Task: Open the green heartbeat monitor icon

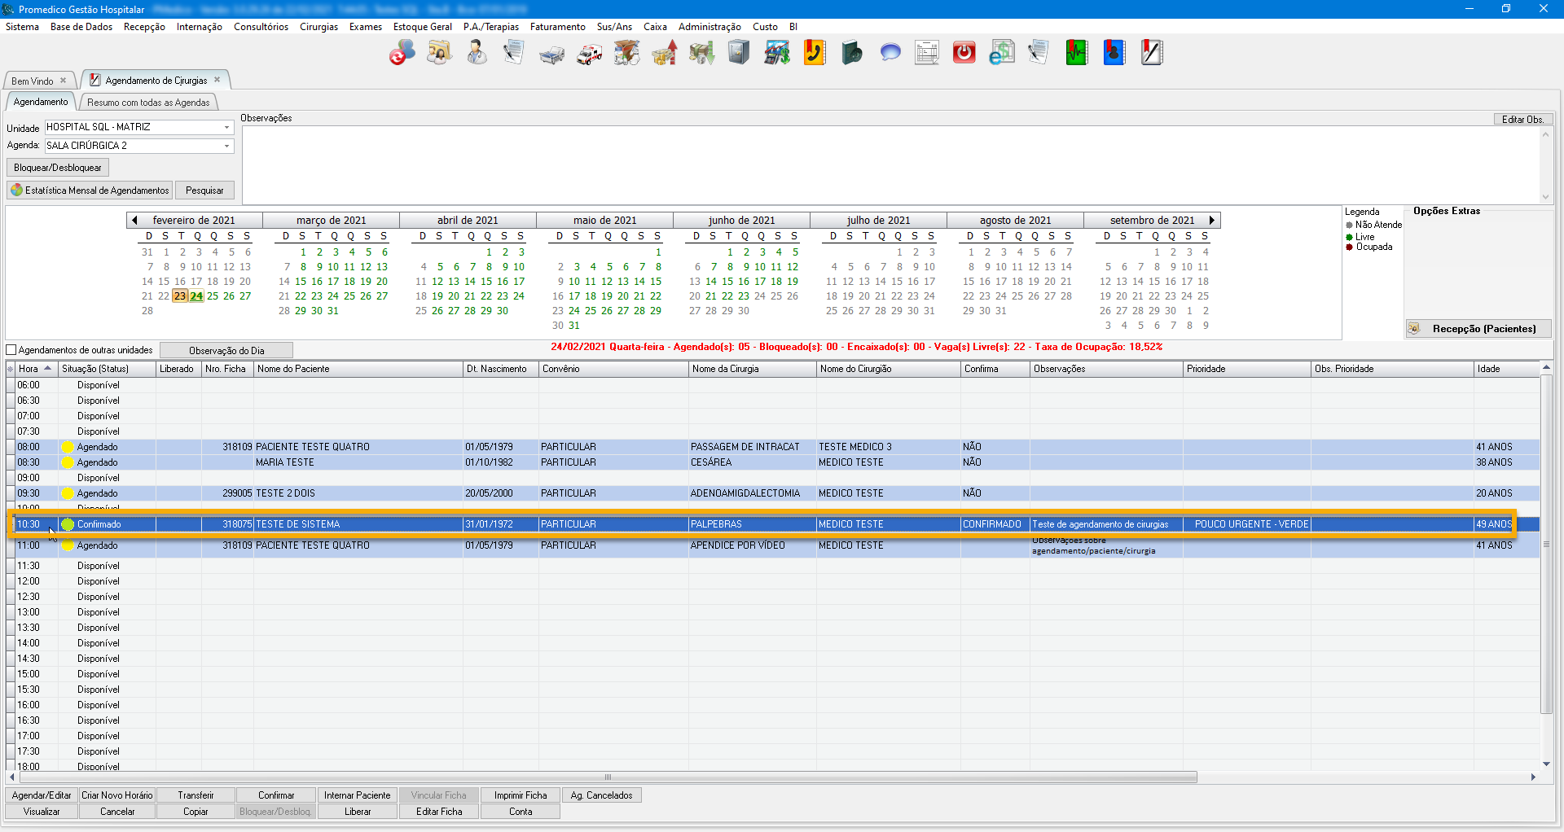Action: pos(1077,53)
